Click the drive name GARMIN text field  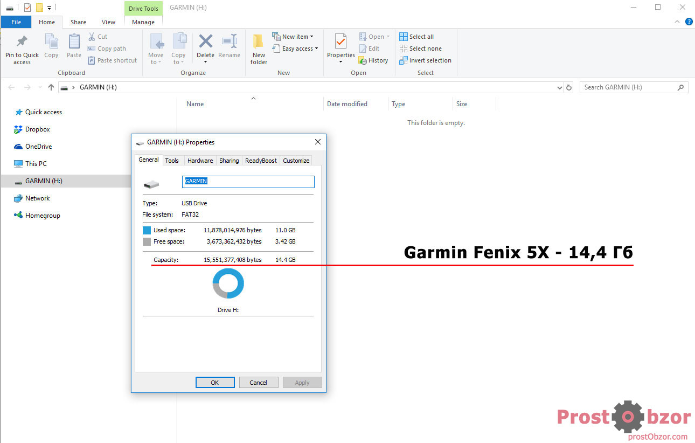coord(248,182)
